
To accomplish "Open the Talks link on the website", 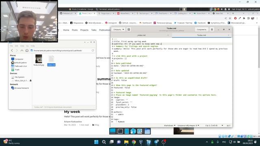I will (94, 30).
